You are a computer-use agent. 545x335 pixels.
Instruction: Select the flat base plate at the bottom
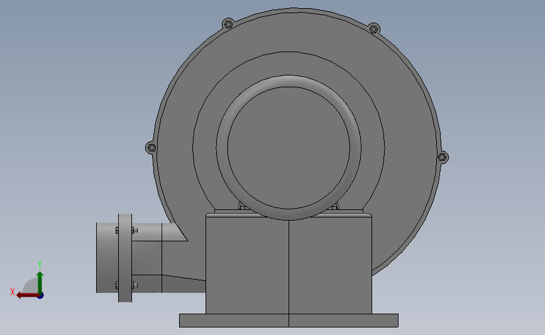click(289, 321)
